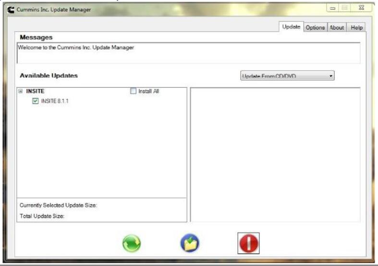
Task: Select the INSITE 8.1.1 update entry
Action: [55, 101]
